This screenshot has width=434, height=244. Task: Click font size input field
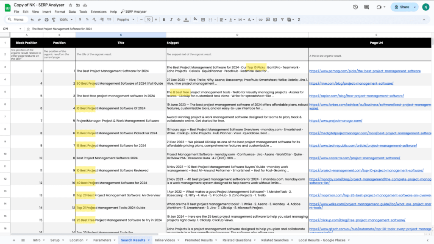tap(149, 19)
